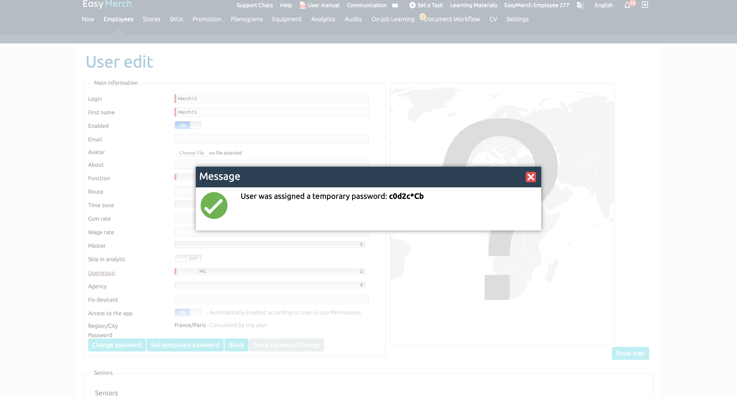Go to the Stores menu
The width and height of the screenshot is (737, 398).
(151, 19)
